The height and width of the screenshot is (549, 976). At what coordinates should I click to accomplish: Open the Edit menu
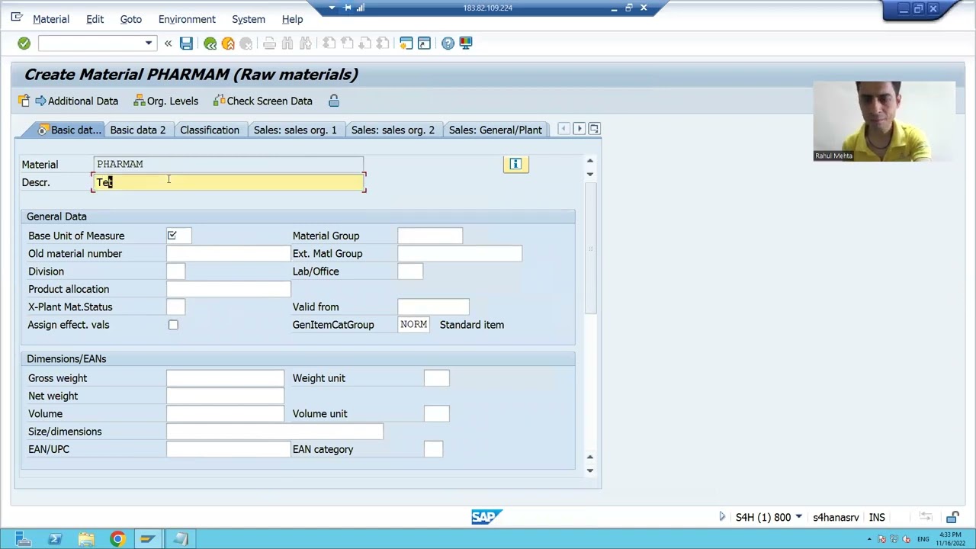click(x=95, y=19)
